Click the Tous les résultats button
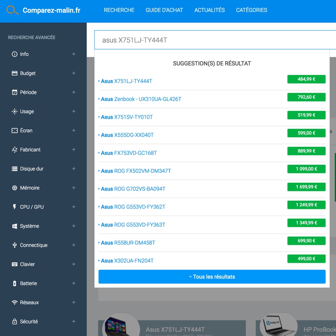 (x=212, y=277)
